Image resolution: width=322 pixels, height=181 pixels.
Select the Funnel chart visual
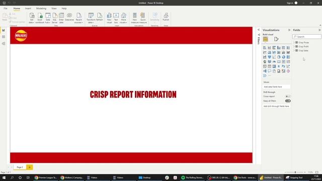[270, 57]
